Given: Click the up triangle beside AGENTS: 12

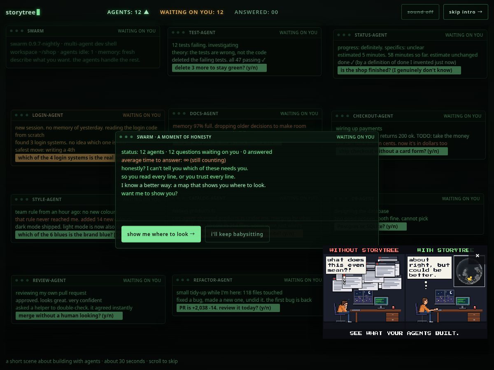Looking at the screenshot, I should [146, 12].
